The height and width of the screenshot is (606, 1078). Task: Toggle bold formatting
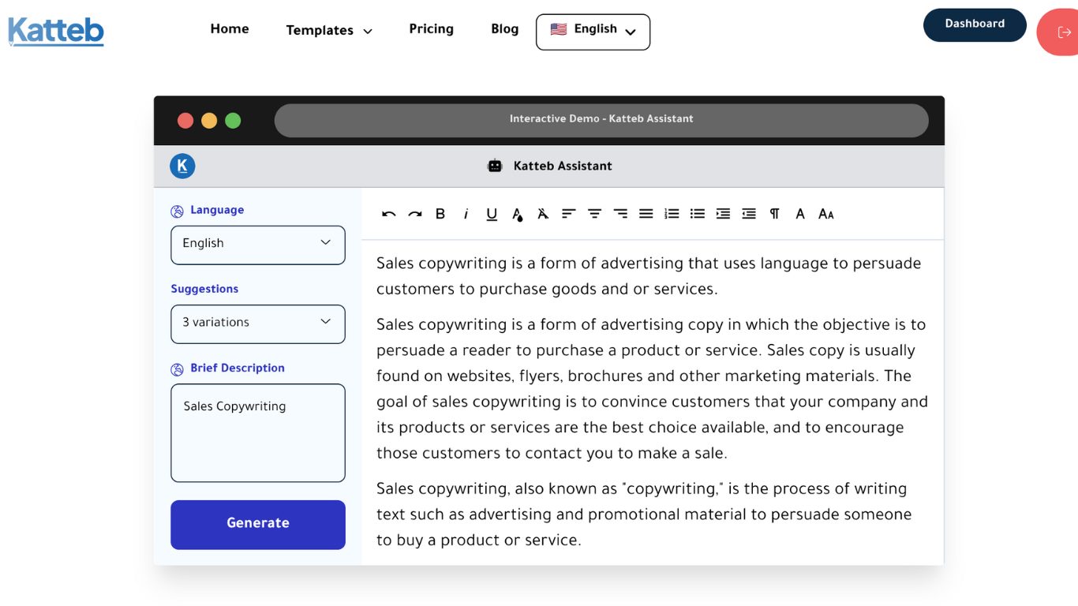(x=440, y=214)
